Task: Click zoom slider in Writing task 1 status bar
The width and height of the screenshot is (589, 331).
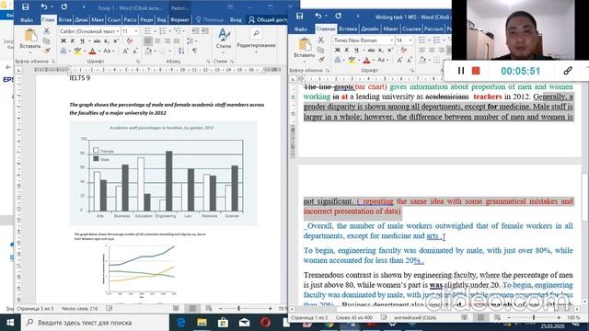Action: (534, 317)
